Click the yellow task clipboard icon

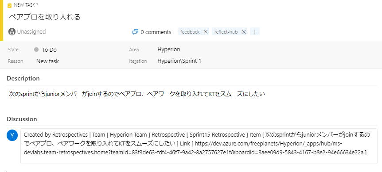pyautogui.click(x=9, y=5)
